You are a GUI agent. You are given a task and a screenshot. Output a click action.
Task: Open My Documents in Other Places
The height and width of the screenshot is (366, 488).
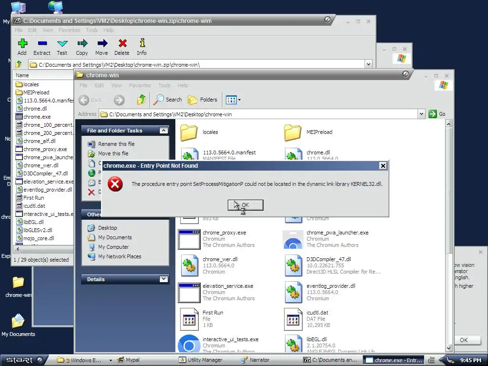[115, 237]
